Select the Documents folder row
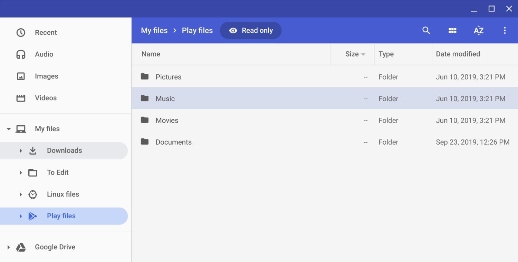The image size is (518, 262). point(173,142)
